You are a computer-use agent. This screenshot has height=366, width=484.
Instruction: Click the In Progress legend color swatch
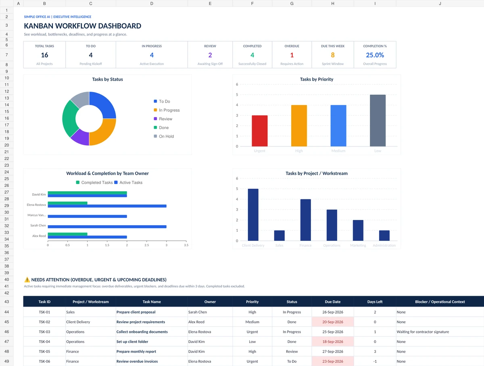(155, 110)
